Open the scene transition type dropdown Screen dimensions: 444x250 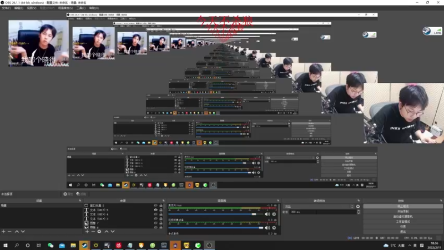pos(319,207)
